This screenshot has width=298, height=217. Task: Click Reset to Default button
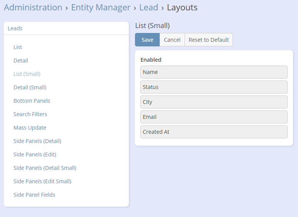208,40
